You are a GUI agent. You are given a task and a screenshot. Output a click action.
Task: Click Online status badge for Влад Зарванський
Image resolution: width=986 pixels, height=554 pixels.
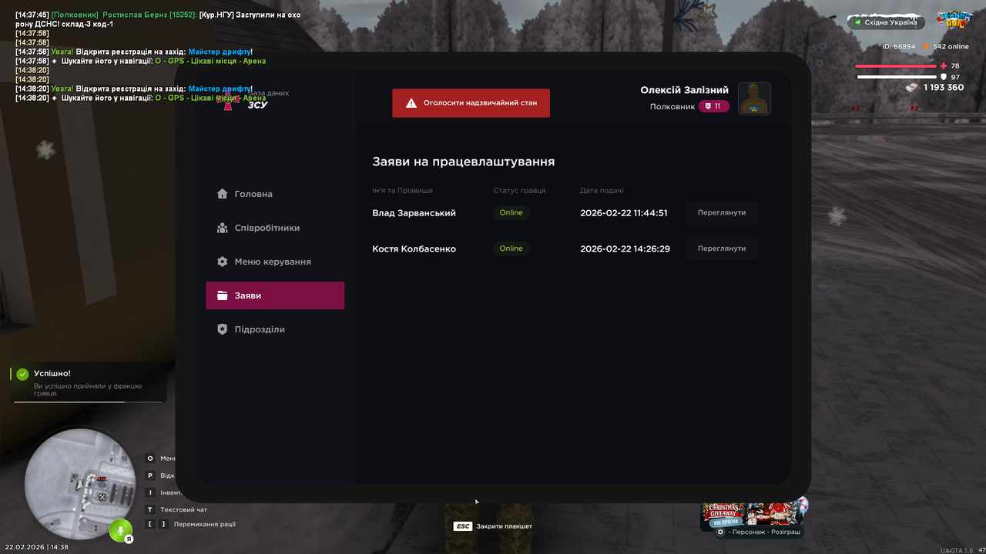click(x=511, y=212)
